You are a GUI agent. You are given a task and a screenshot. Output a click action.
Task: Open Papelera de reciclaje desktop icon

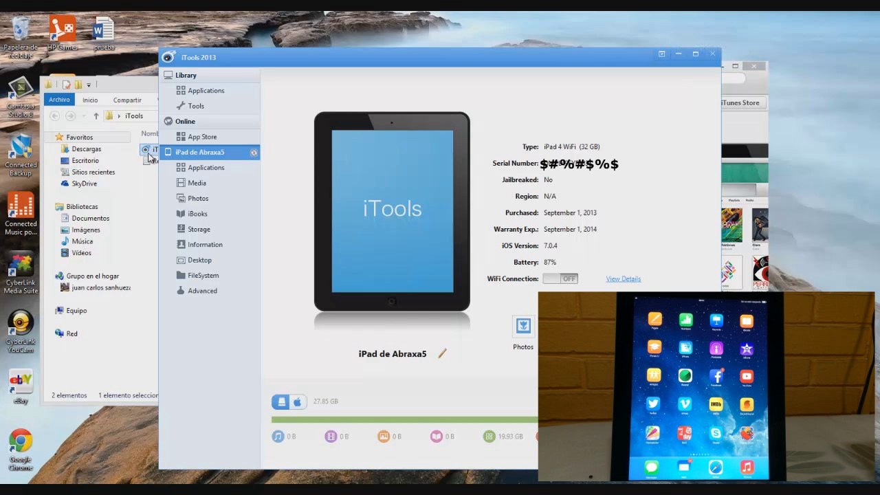tap(21, 37)
